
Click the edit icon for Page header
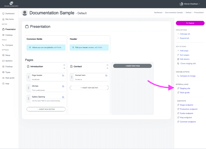[x=63, y=75]
